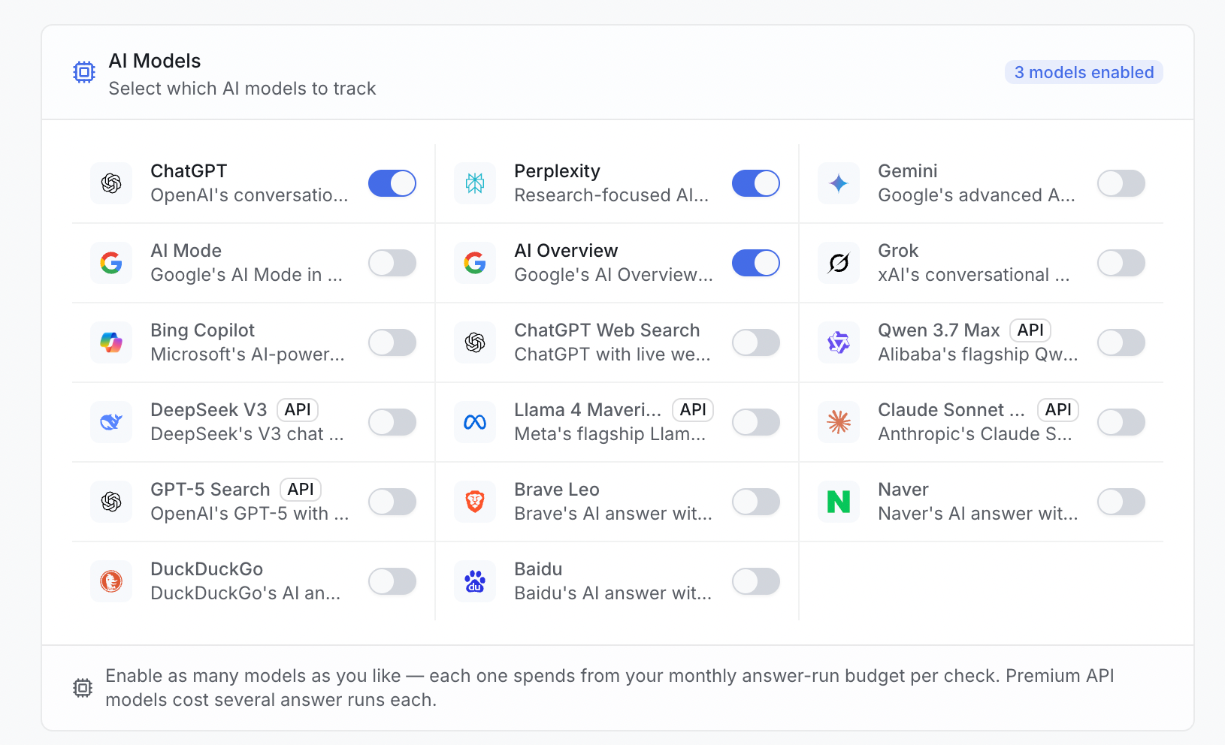Switch on the AI Mode toggle
The image size is (1225, 745).
(392, 263)
